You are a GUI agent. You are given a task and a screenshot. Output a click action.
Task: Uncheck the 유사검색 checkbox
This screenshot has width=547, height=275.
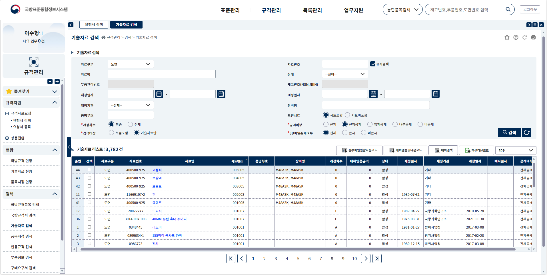373,64
